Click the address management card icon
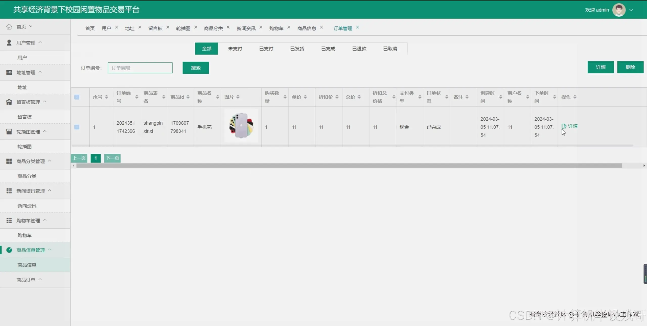Viewport: 647px width, 326px height. (x=9, y=72)
